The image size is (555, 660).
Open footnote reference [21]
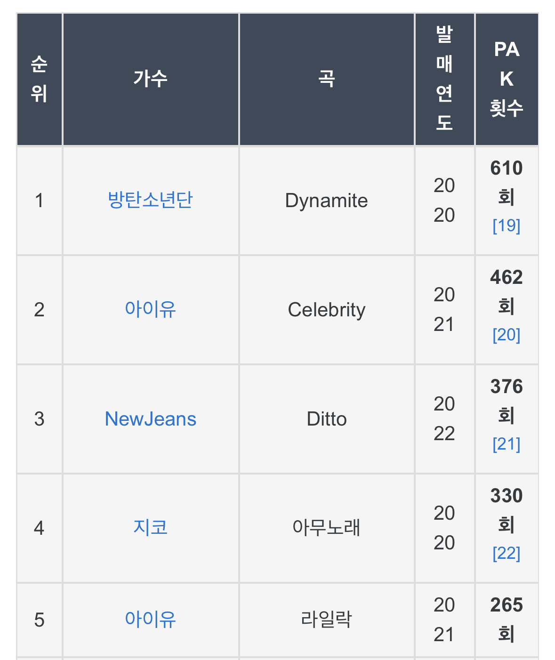507,444
